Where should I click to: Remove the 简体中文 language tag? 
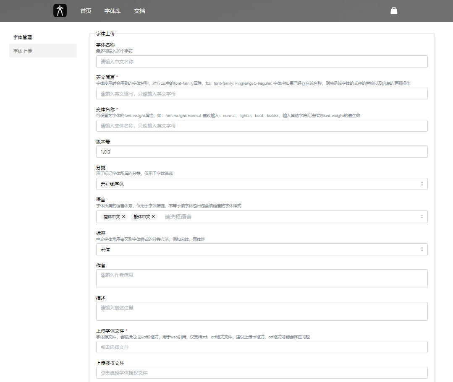(x=124, y=216)
